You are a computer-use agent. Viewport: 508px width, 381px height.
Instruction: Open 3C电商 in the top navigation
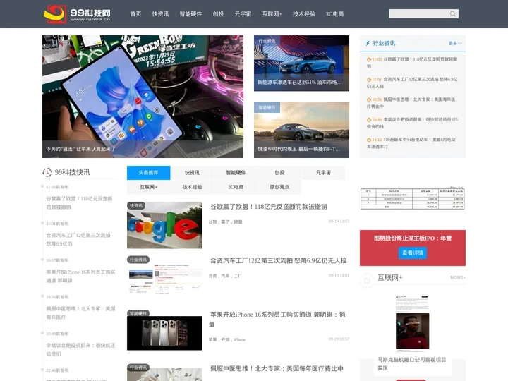(x=334, y=14)
